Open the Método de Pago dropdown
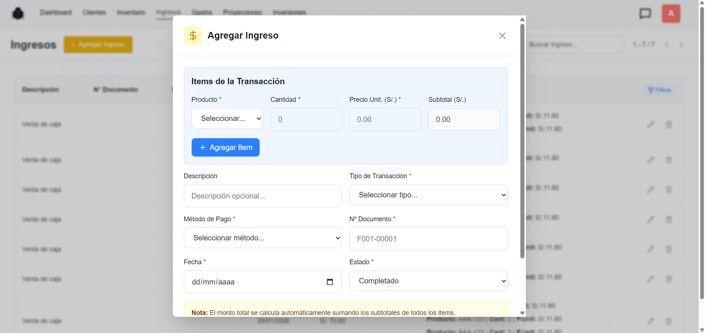This screenshot has width=705, height=333. [x=263, y=238]
